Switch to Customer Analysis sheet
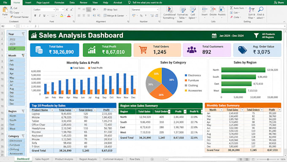This screenshot has width=287, height=162. (113, 159)
